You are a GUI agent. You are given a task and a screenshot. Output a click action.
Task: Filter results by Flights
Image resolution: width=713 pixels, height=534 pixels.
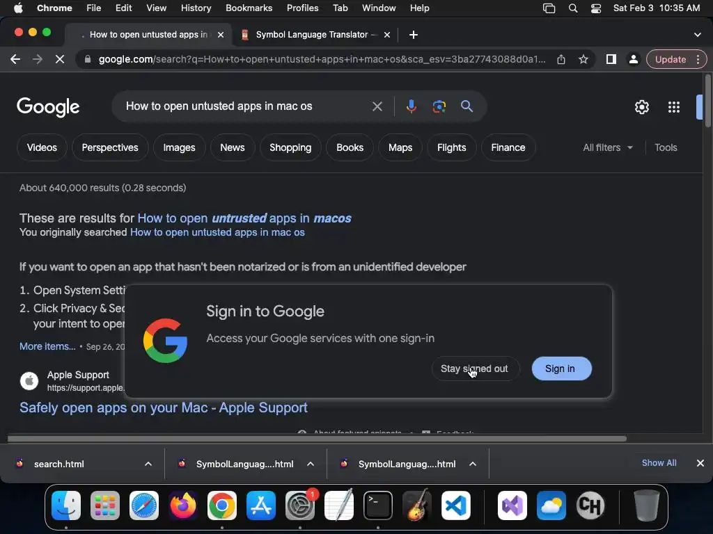(451, 147)
